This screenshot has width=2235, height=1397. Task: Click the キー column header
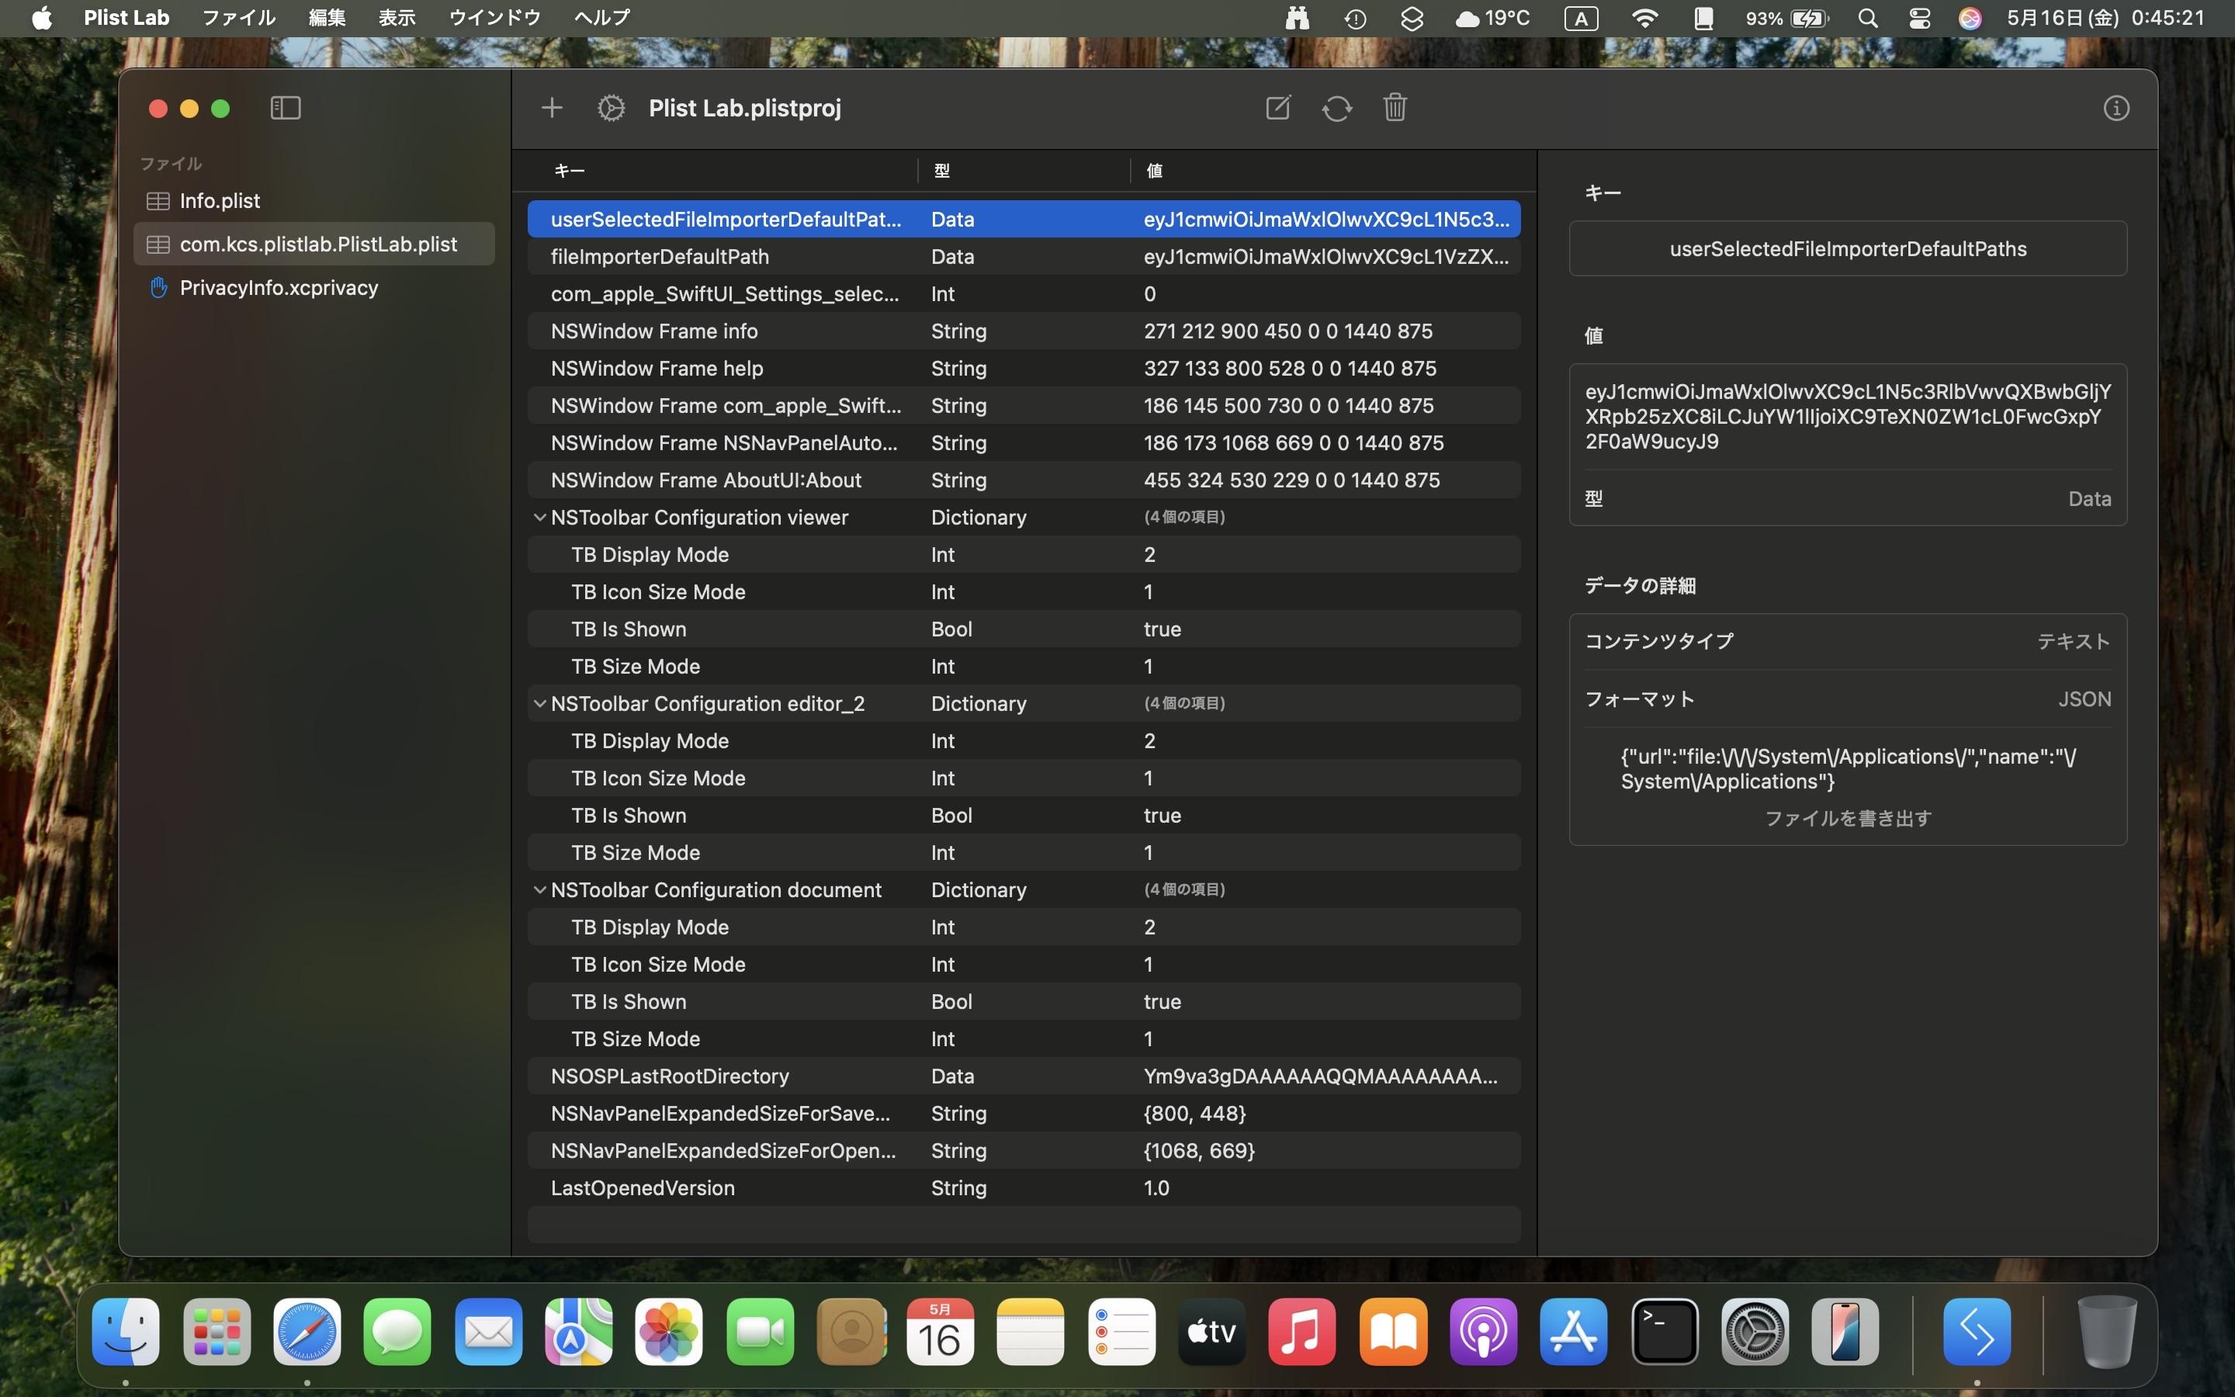569,170
